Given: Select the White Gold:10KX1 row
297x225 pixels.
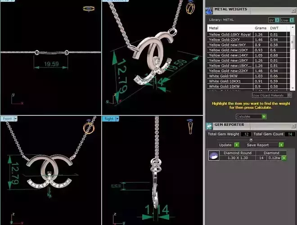Looking at the screenshot, I should click(x=248, y=81).
